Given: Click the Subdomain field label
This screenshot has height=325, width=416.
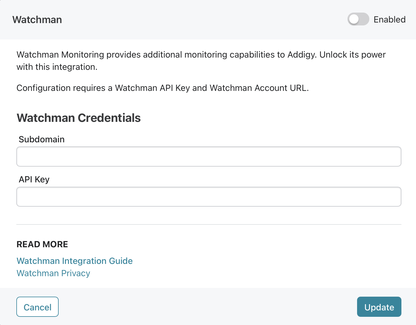Looking at the screenshot, I should [x=42, y=139].
